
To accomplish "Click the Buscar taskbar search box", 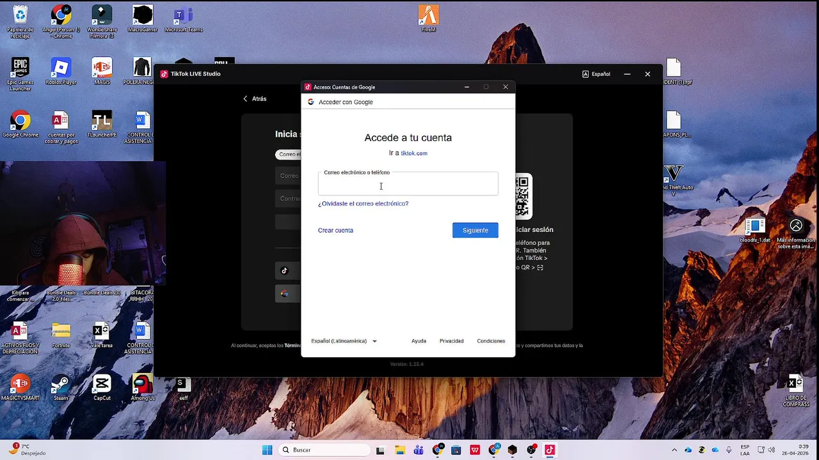I will 324,450.
